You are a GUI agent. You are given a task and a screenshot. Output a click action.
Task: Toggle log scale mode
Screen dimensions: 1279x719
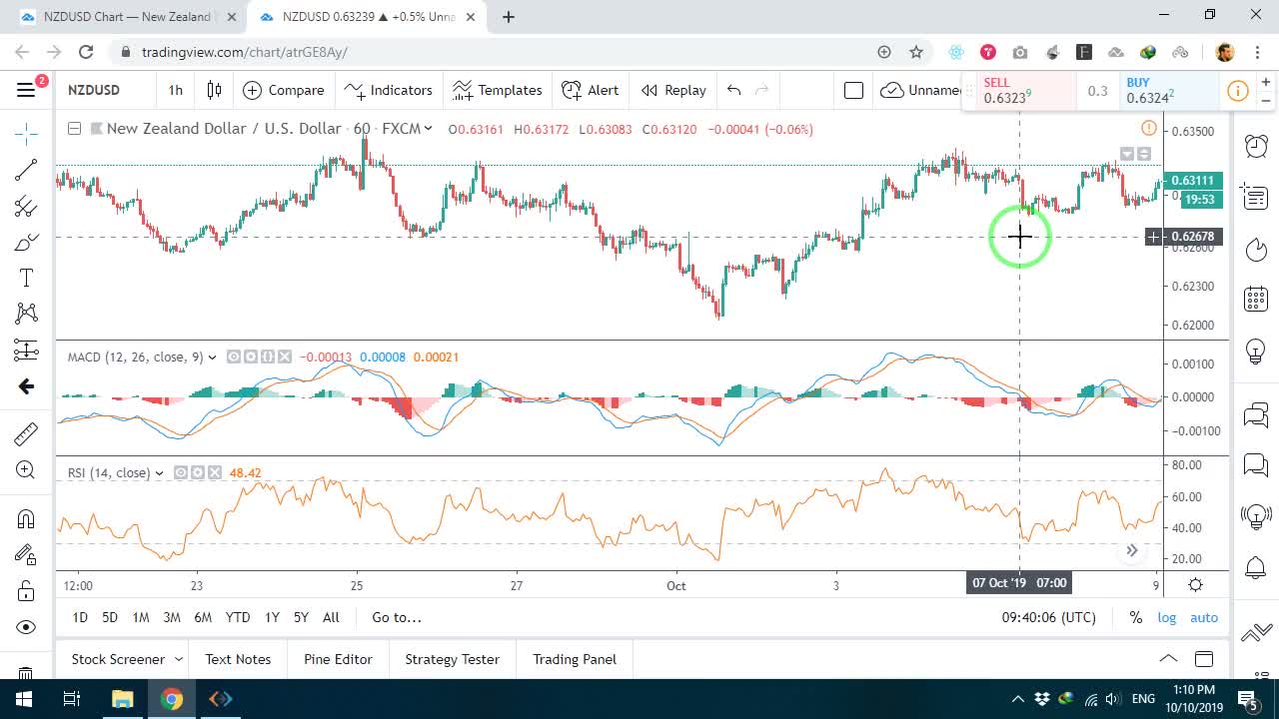click(x=1167, y=617)
